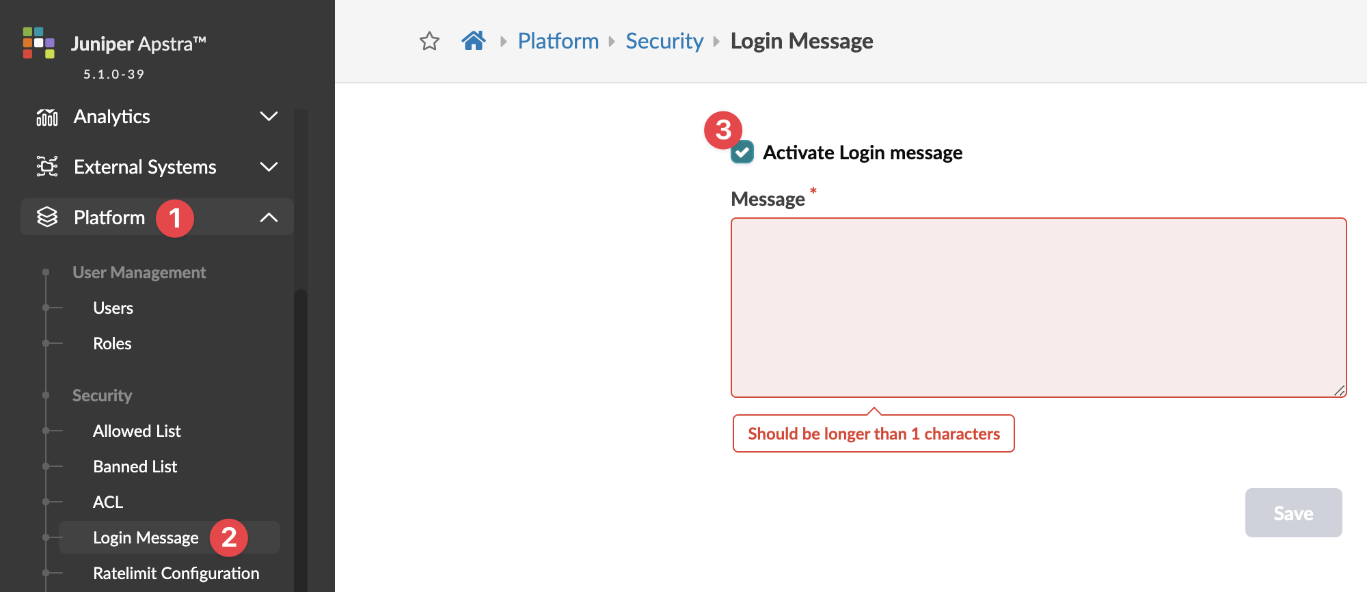Click inside the Message text area
The width and height of the screenshot is (1367, 592).
(x=1038, y=308)
